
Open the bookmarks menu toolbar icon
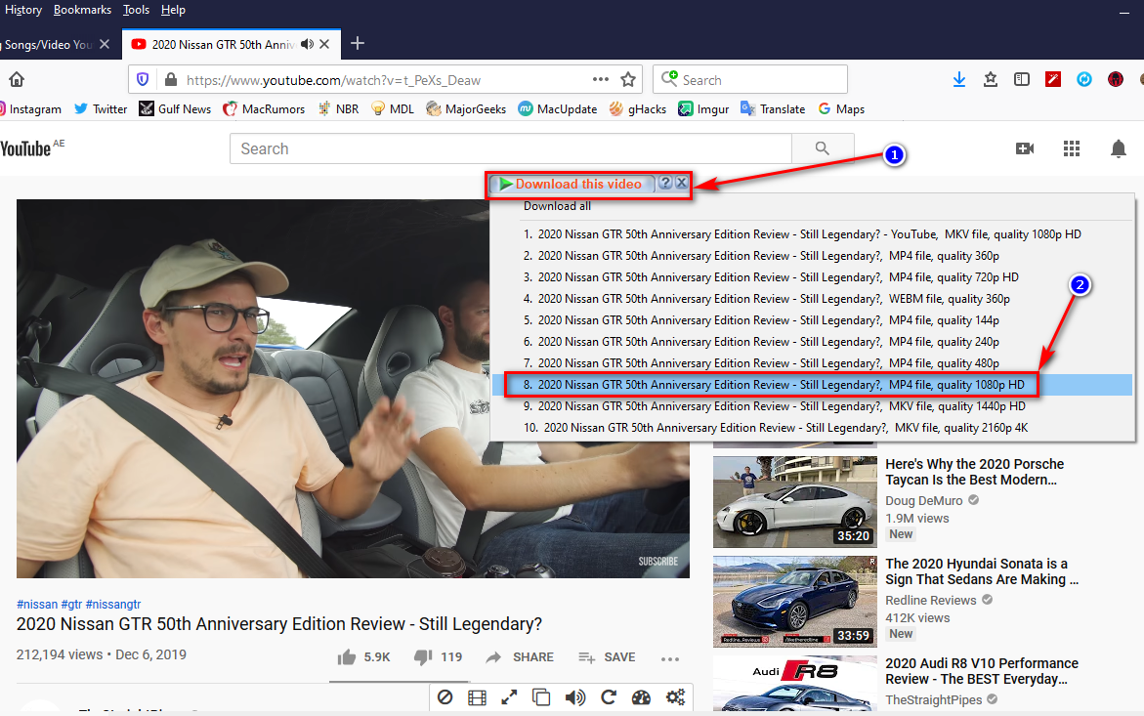[x=990, y=79]
